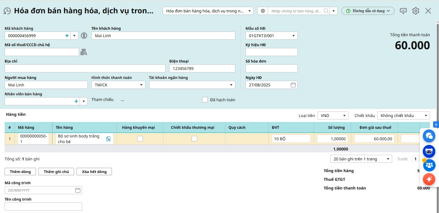Open the chat support floating icon
Viewport: 439px width, 213px height.
pyautogui.click(x=429, y=136)
